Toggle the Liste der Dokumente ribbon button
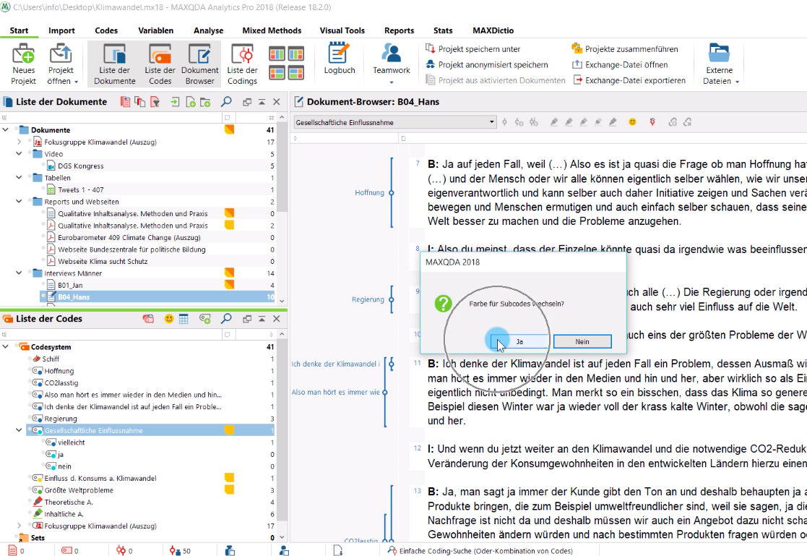Screen dimensions: 807x556 (x=114, y=64)
